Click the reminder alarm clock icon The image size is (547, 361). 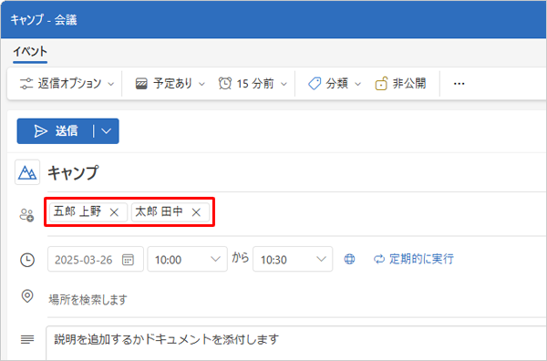click(x=225, y=84)
